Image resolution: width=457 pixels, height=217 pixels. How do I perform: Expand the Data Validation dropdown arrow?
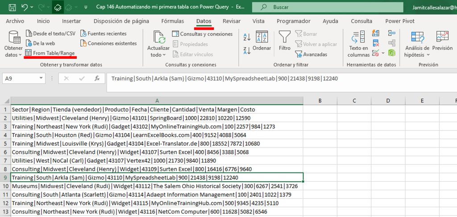tap(383, 53)
